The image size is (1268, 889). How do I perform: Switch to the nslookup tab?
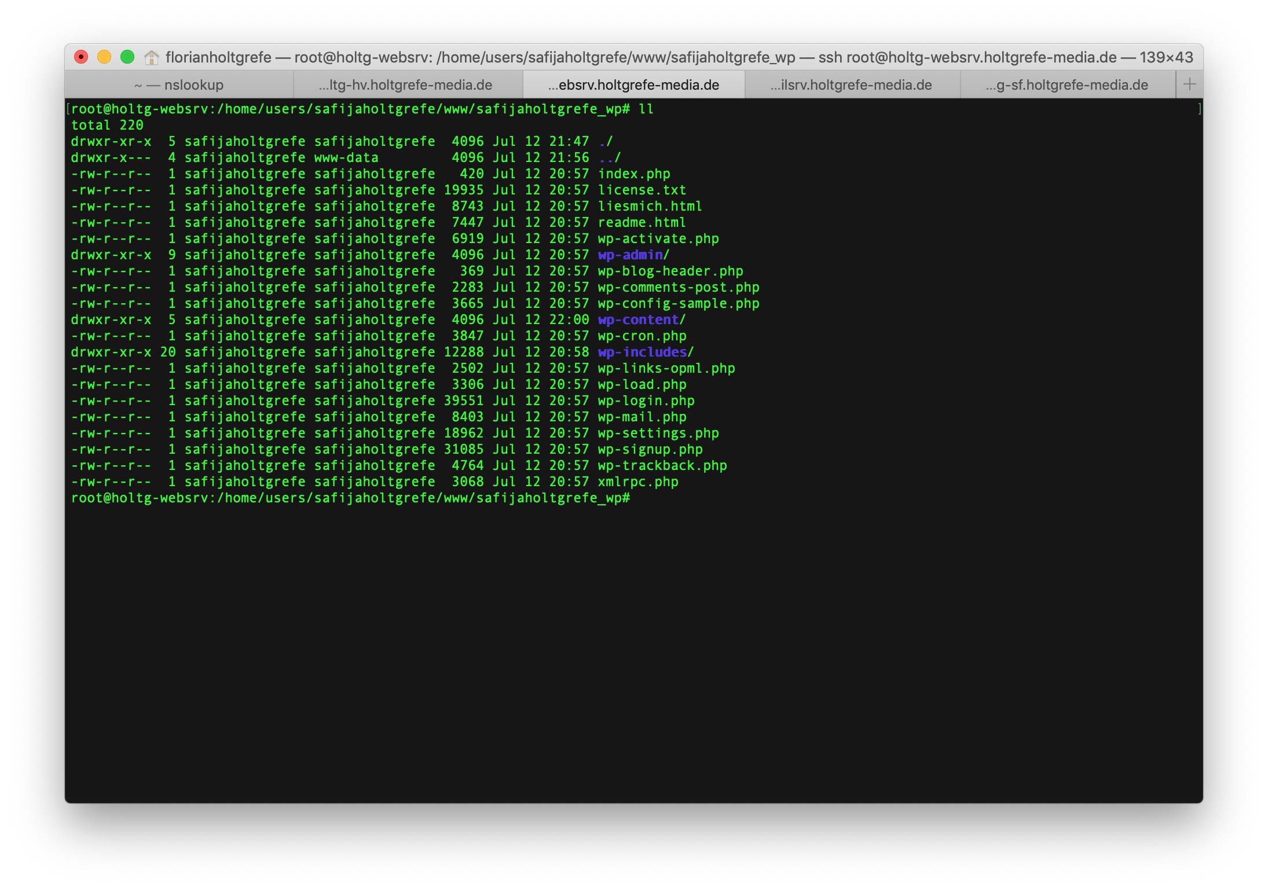pos(179,85)
